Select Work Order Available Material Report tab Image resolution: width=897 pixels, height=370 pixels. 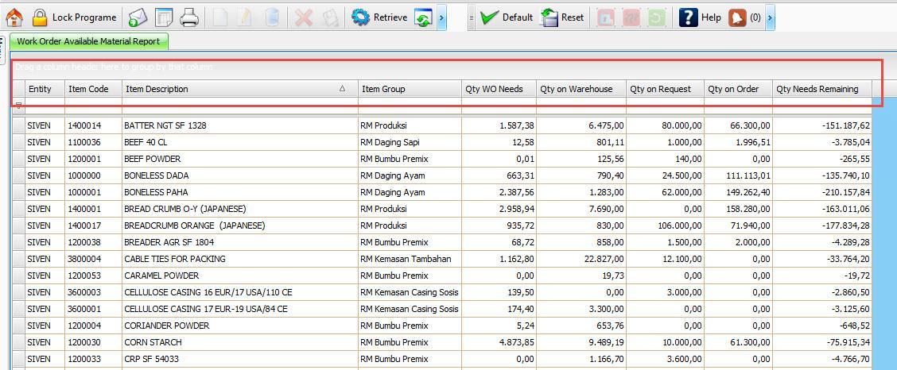point(89,41)
